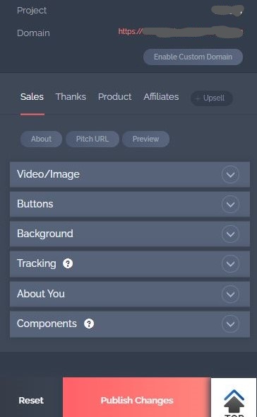Expand the Buttons section chevron
This screenshot has width=257, height=417.
tap(230, 204)
